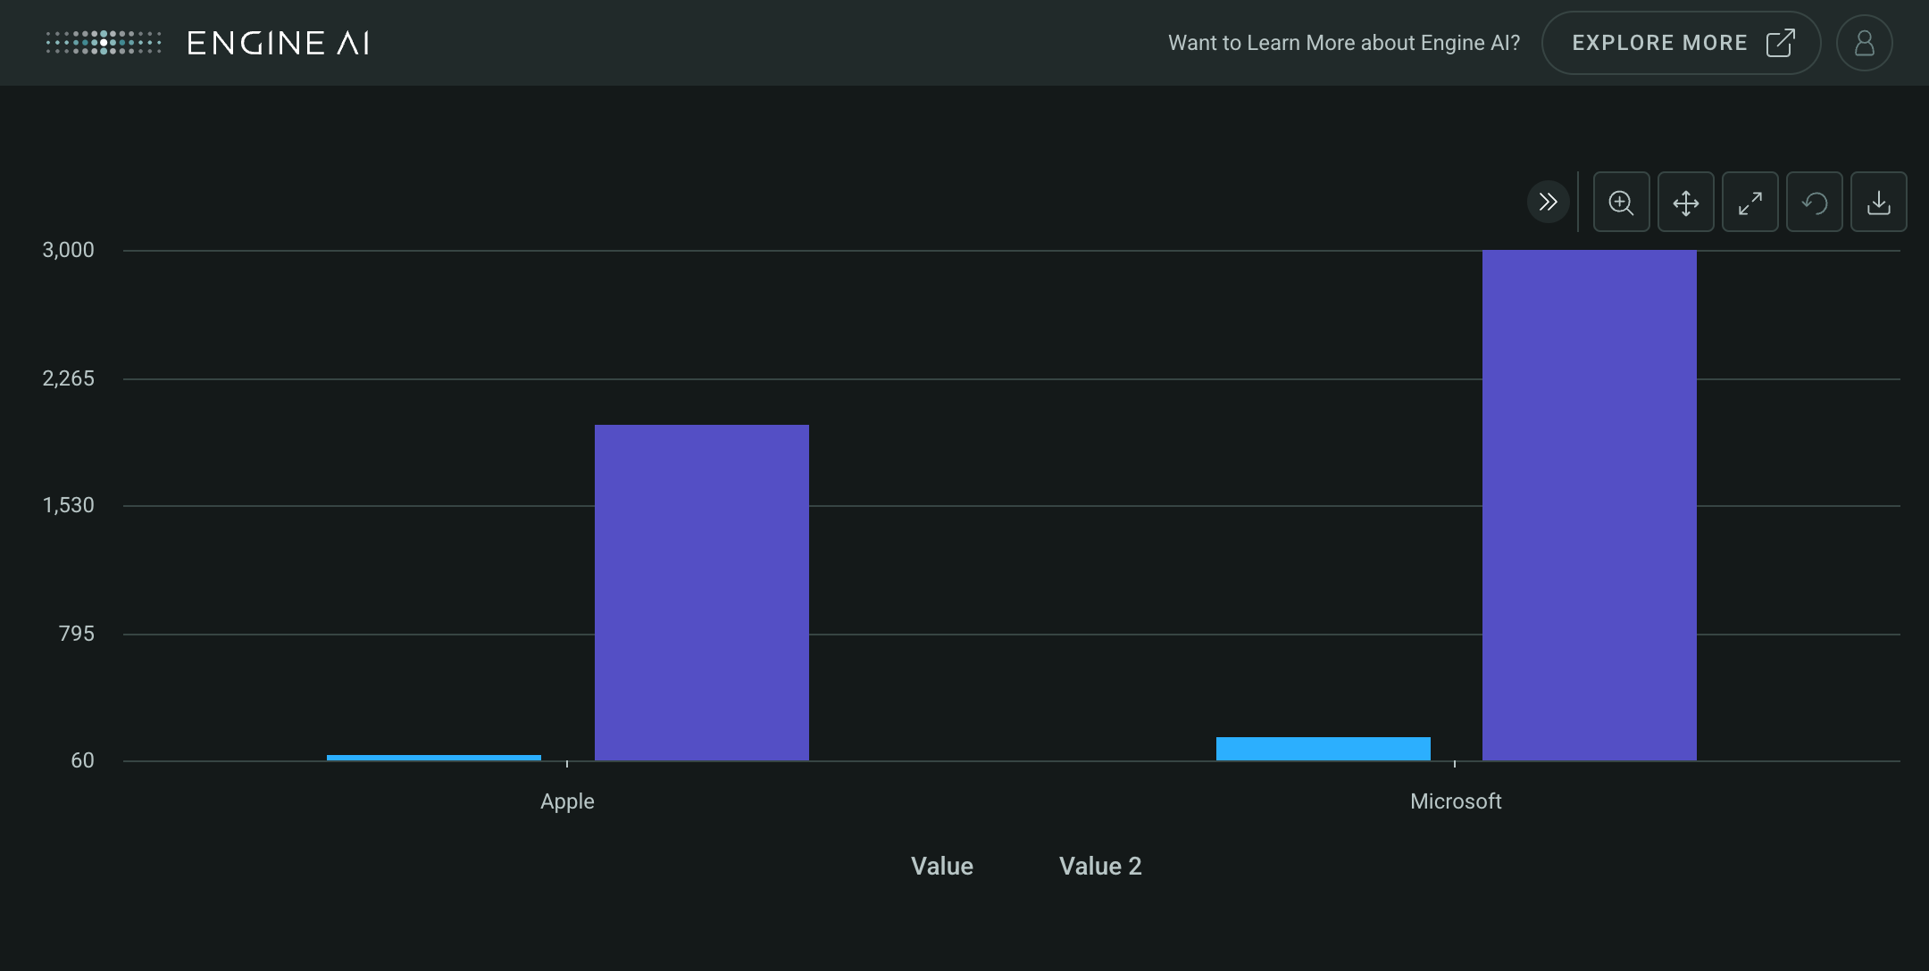This screenshot has height=971, width=1929.
Task: Toggle the Value 2 series legend item
Action: coord(1100,866)
